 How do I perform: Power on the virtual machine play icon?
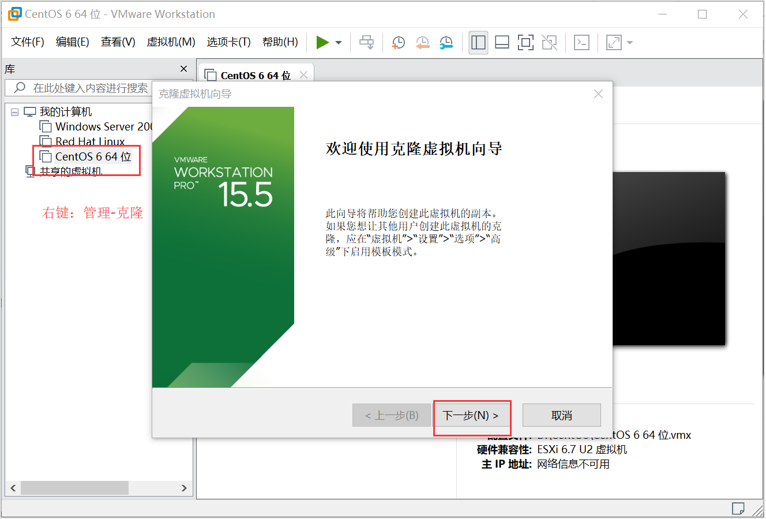(322, 42)
